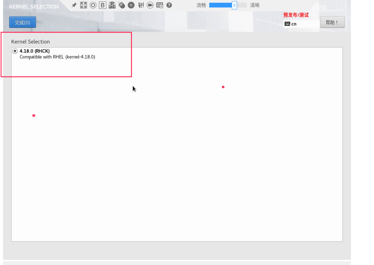This screenshot has height=265, width=374.
Task: Click the video camera record icon
Action: click(x=150, y=5)
